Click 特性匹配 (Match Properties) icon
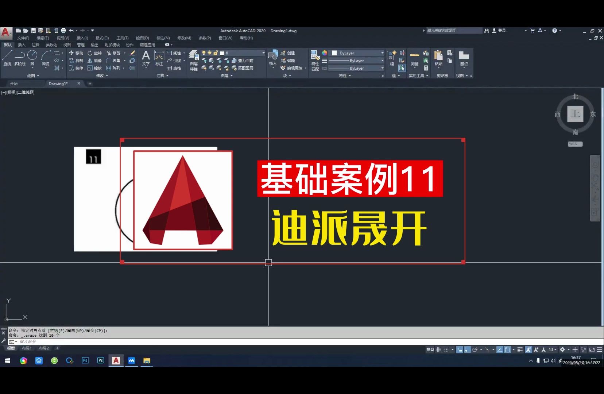 click(315, 60)
